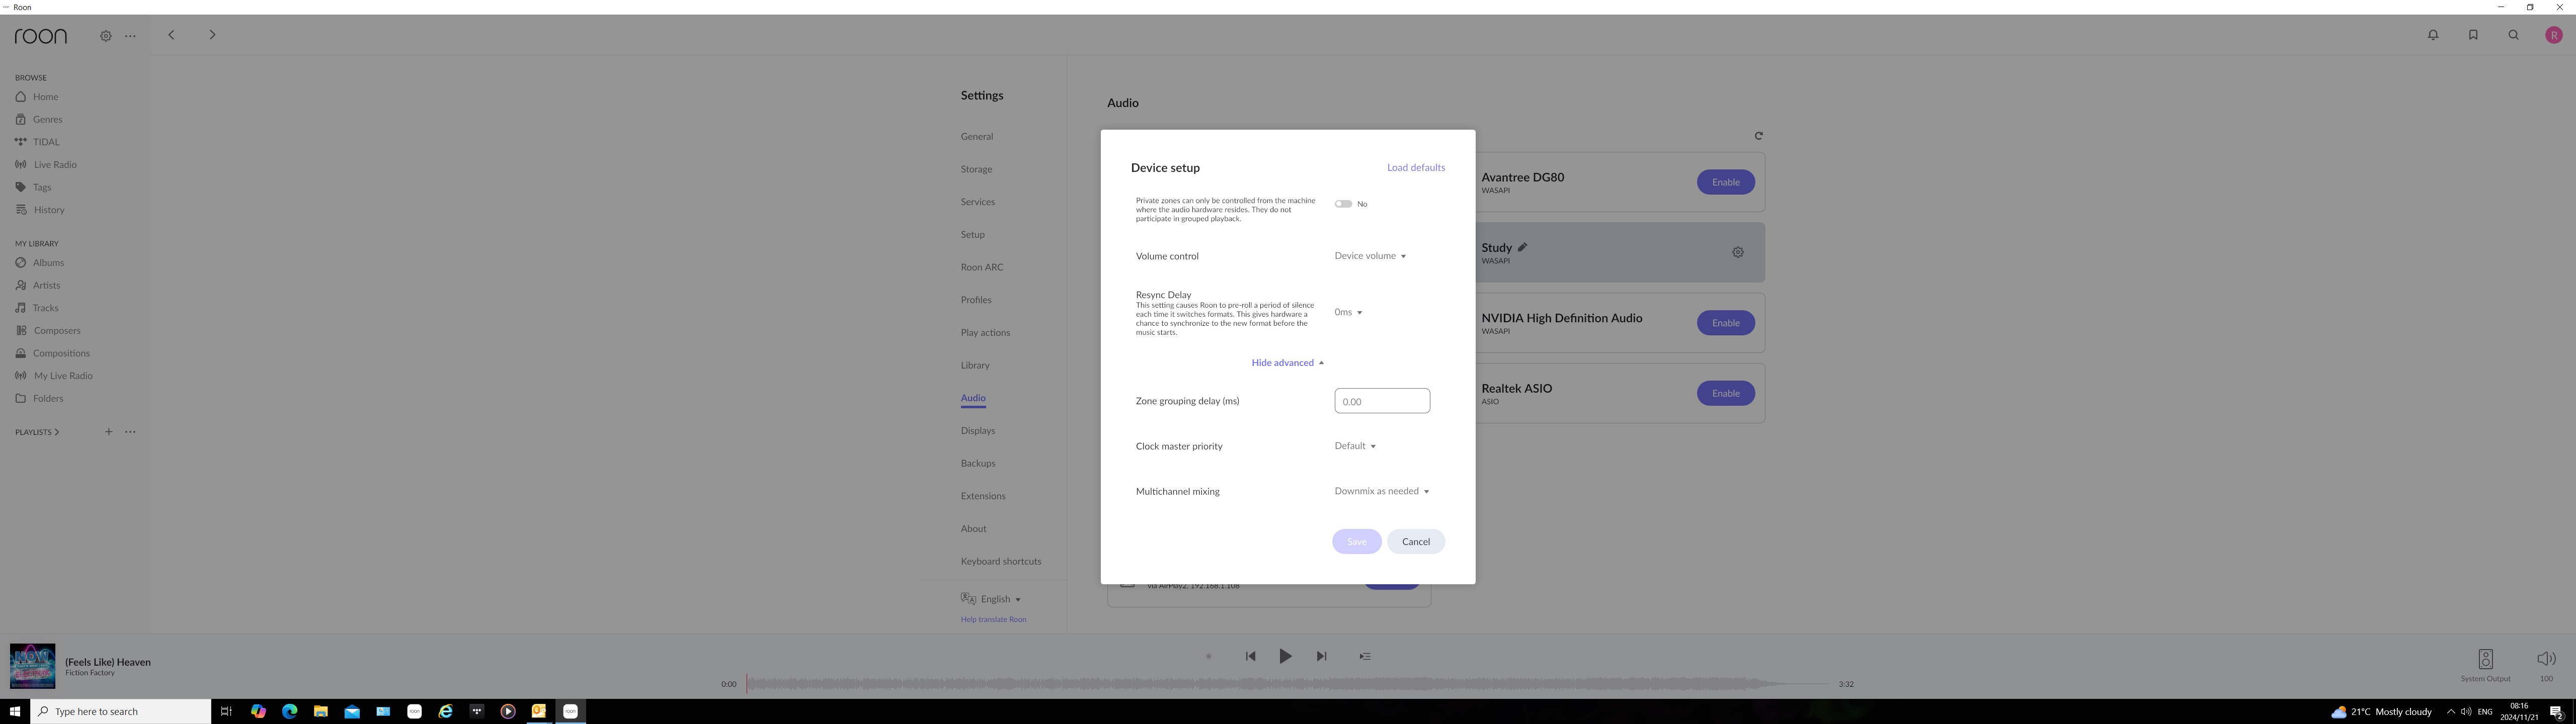This screenshot has width=2576, height=724.
Task: Cancel the Device setup dialog
Action: coord(1415,542)
